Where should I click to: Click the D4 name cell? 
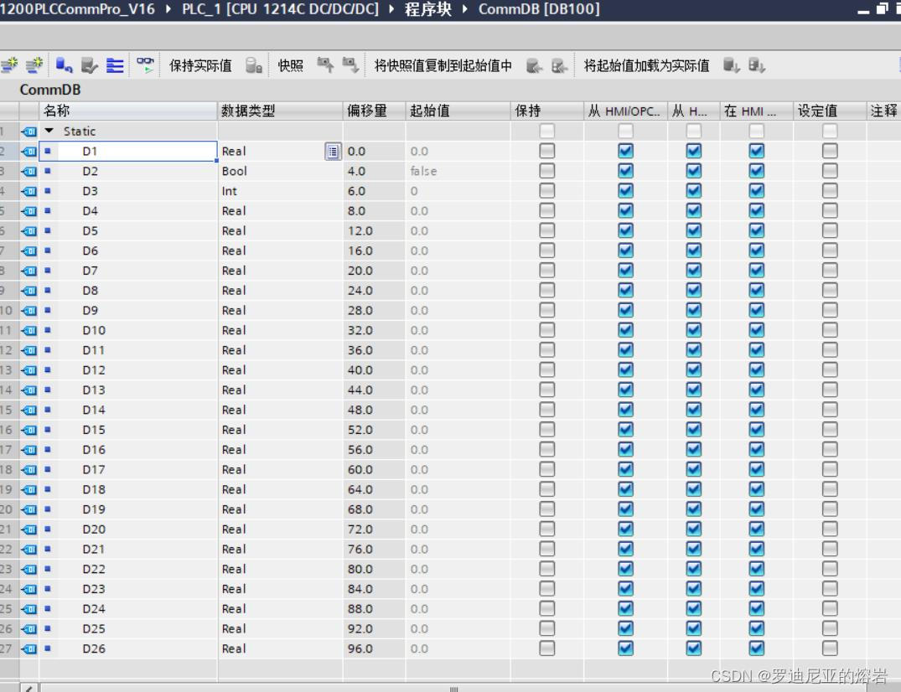tap(128, 211)
